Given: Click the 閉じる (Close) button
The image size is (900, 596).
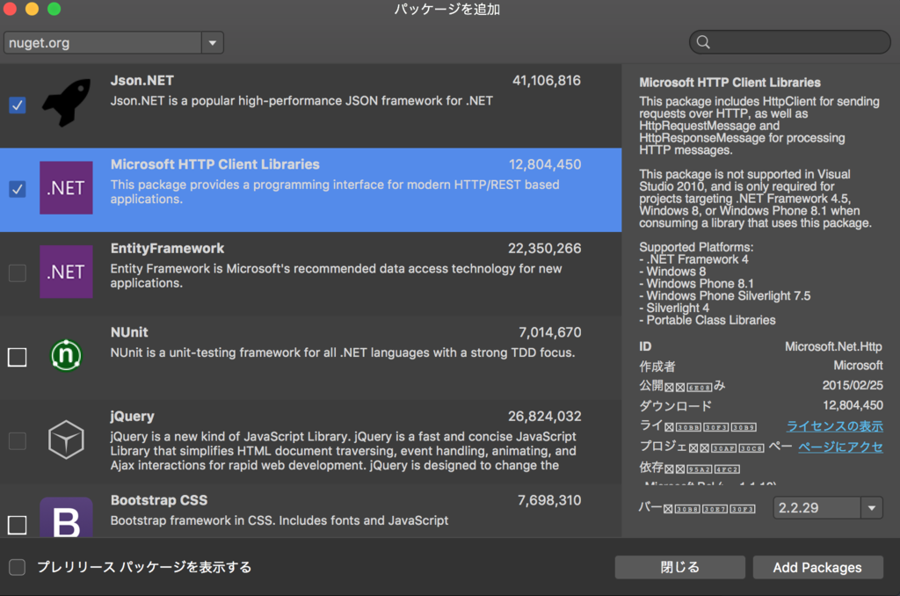Looking at the screenshot, I should click(679, 567).
